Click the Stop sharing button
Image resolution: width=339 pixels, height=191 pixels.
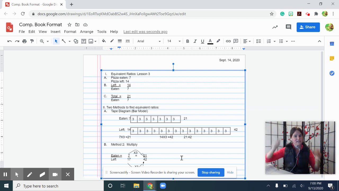211,172
